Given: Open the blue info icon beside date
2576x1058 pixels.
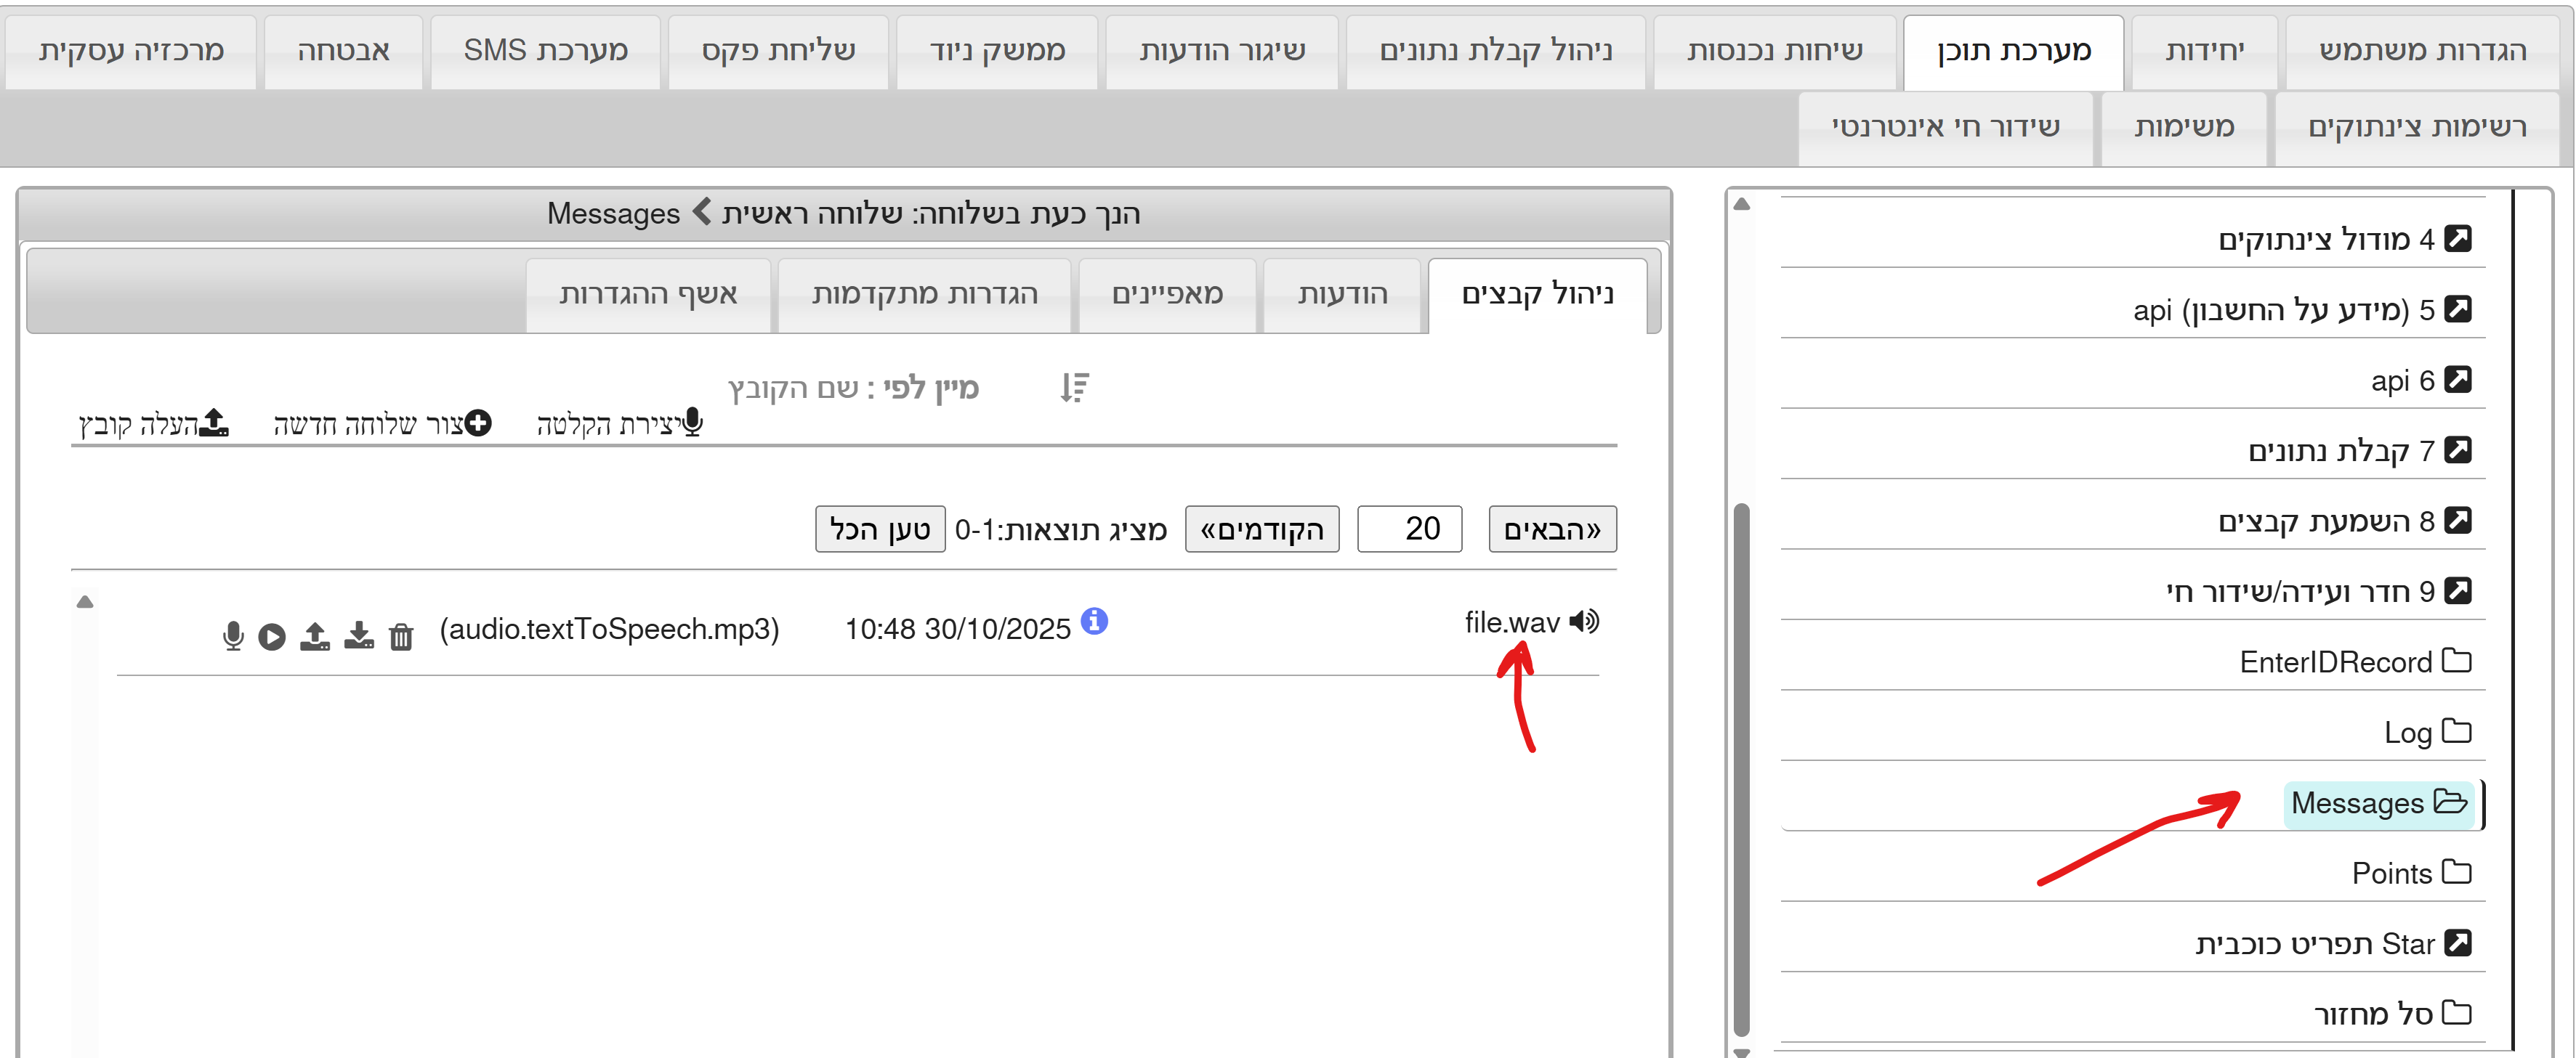Looking at the screenshot, I should 1095,620.
